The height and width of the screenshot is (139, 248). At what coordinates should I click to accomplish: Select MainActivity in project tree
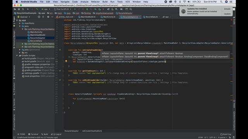(36, 32)
